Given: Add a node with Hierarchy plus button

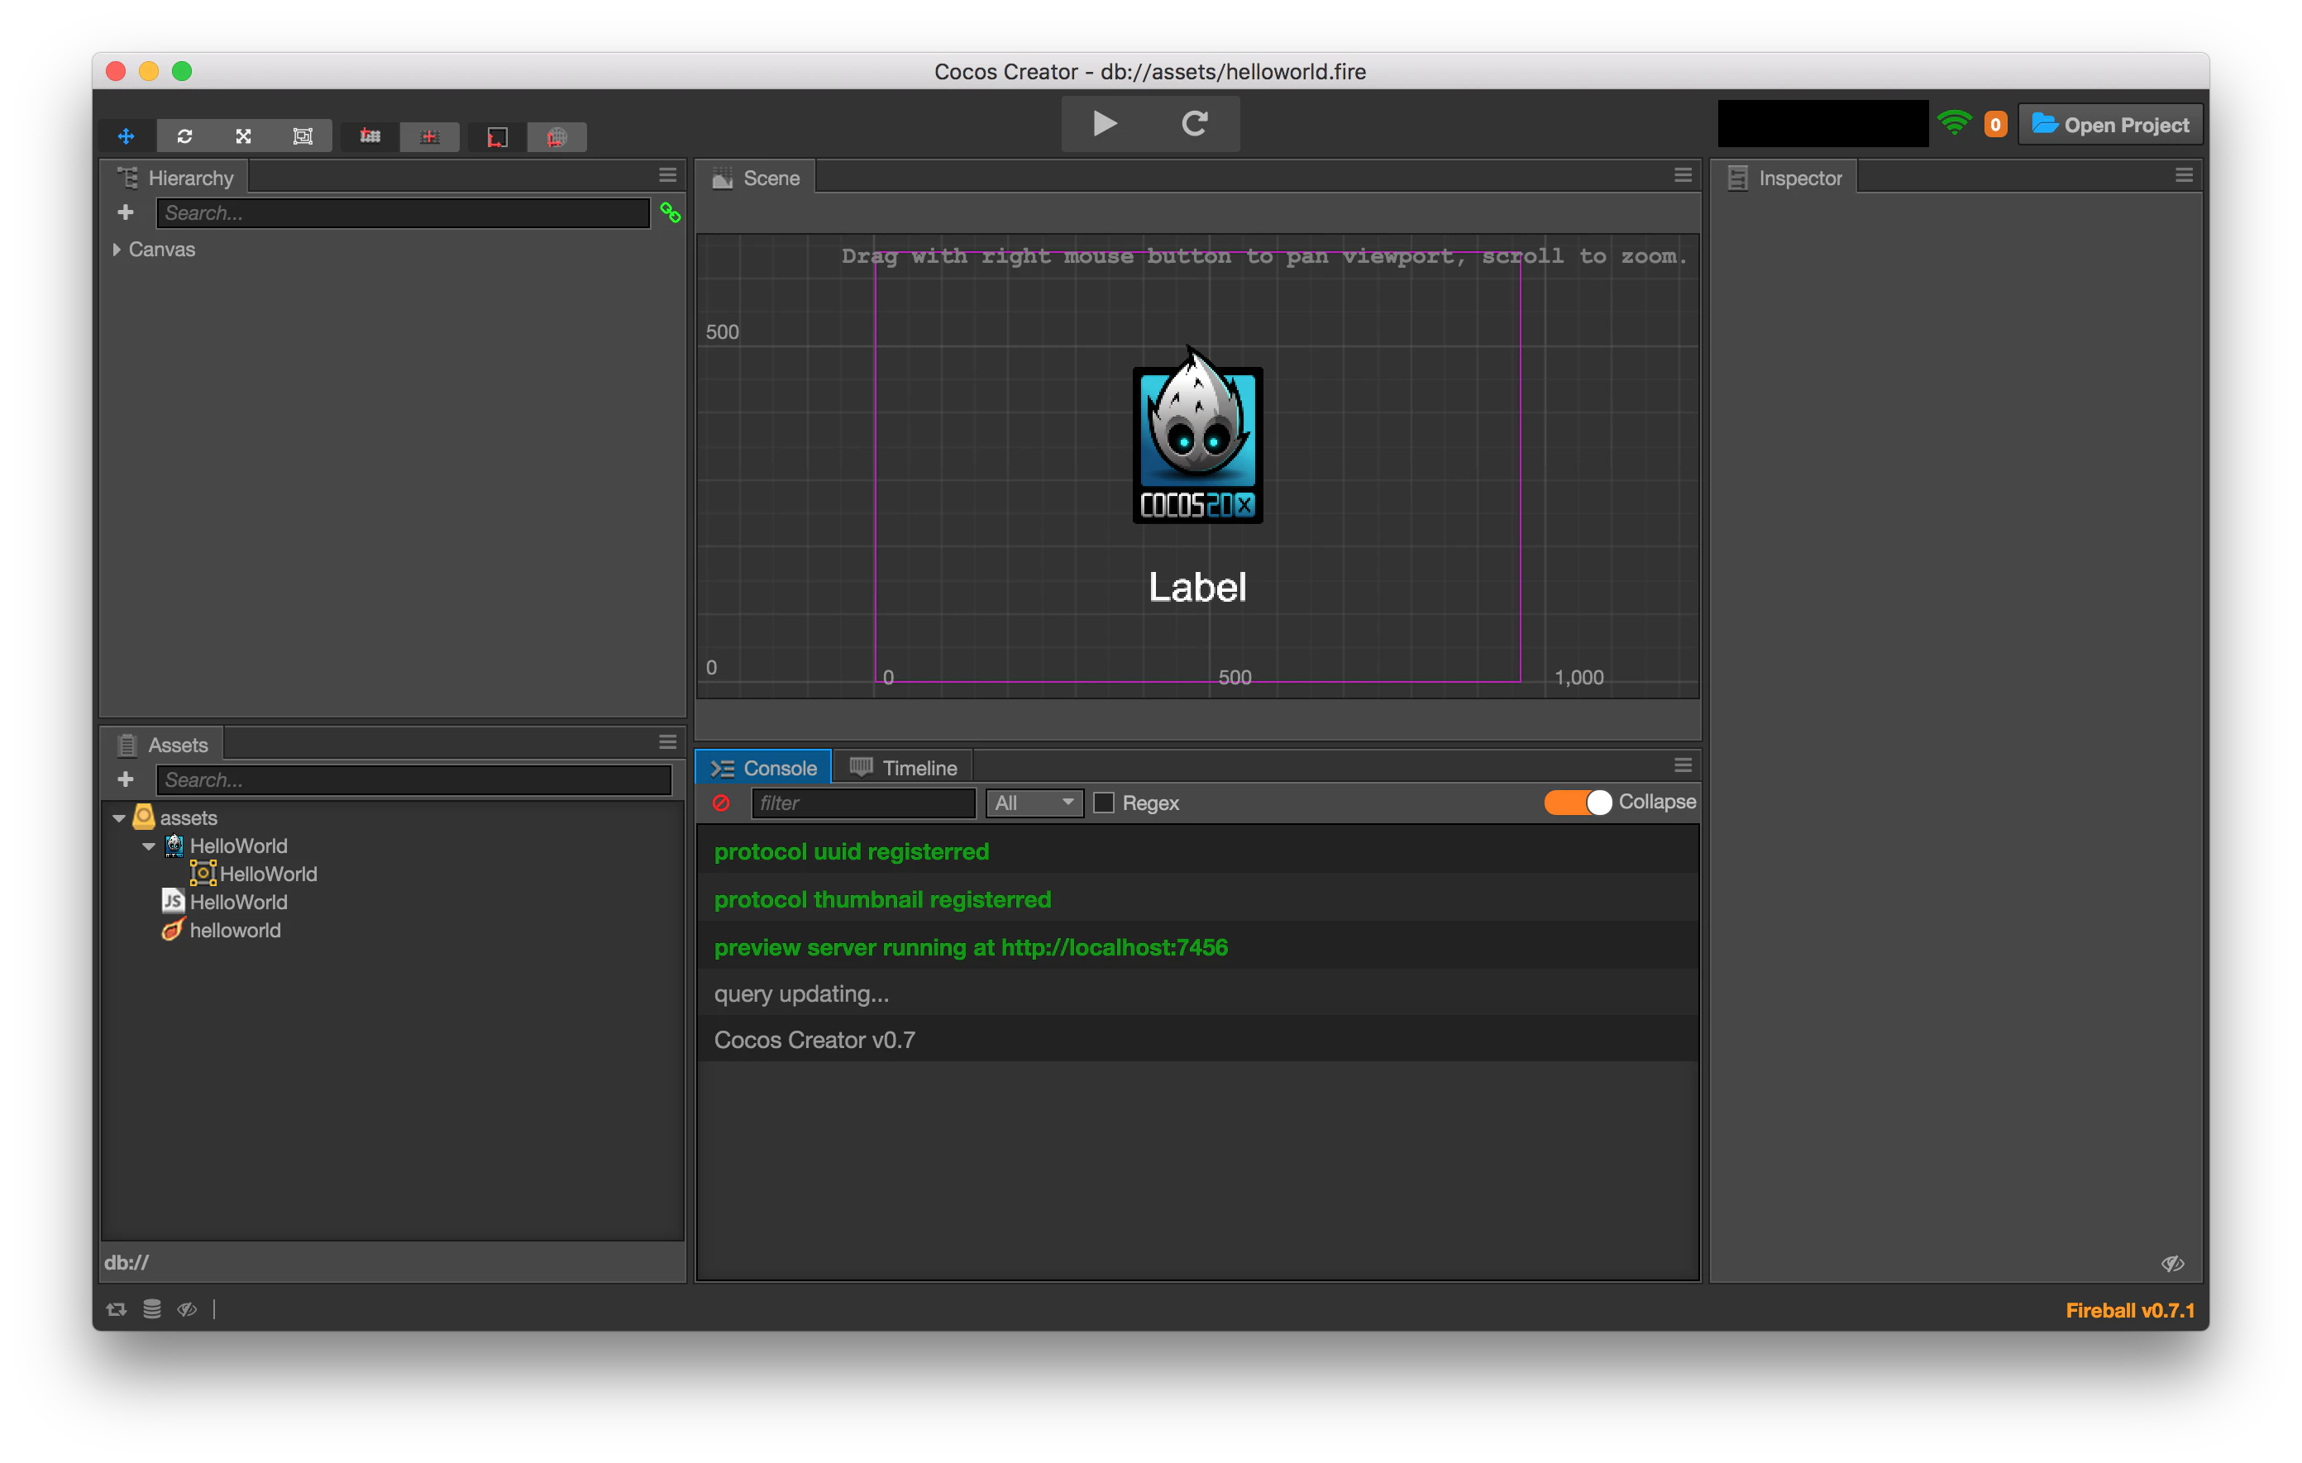Looking at the screenshot, I should [x=125, y=212].
